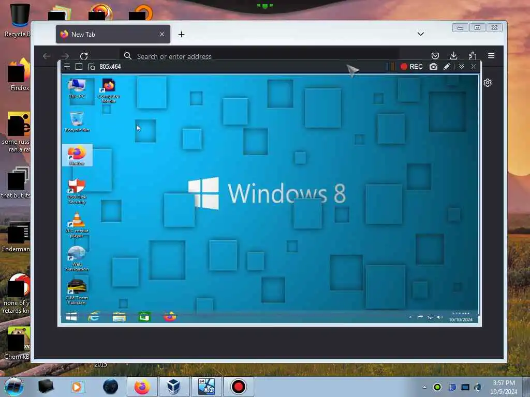Select Enderman file on host desktop

click(x=16, y=237)
